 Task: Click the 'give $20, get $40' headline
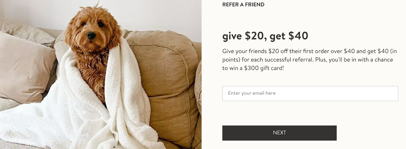coord(265,36)
